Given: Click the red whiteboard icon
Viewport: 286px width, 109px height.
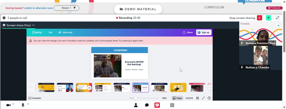Looking at the screenshot, I should pyautogui.click(x=157, y=105).
